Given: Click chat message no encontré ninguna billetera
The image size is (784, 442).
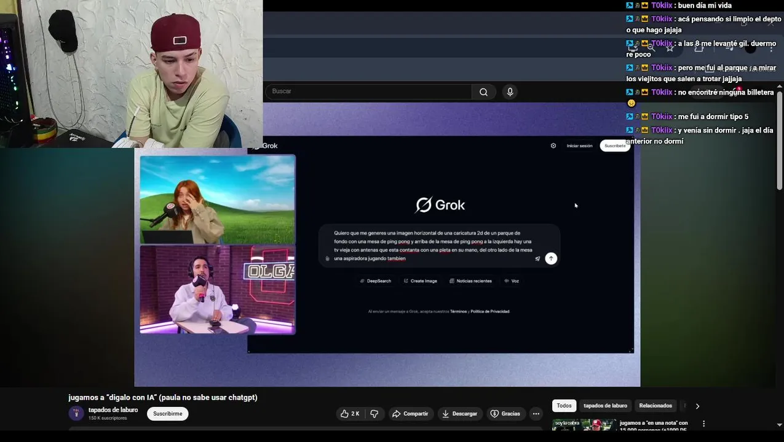Looking at the screenshot, I should (x=700, y=98).
